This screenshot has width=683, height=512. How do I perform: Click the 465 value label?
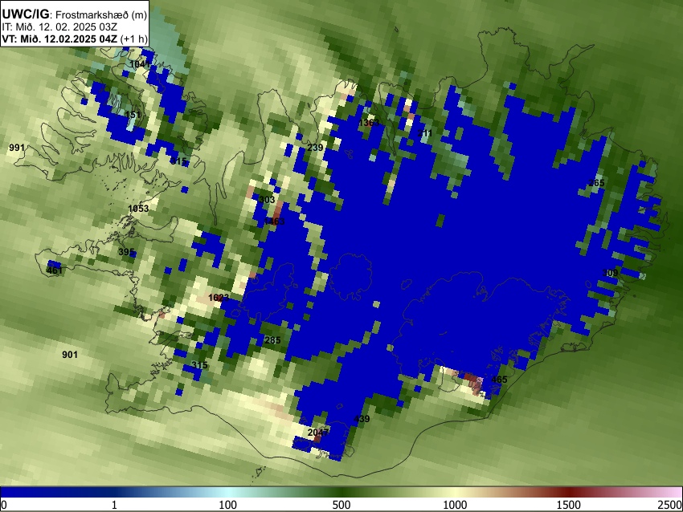(499, 380)
